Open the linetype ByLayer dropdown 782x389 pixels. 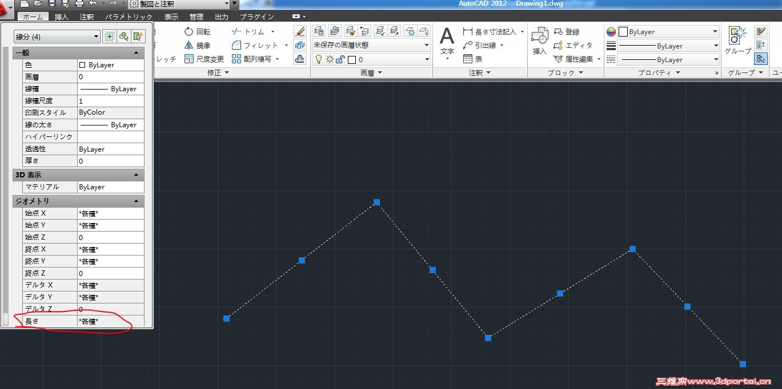pos(669,59)
